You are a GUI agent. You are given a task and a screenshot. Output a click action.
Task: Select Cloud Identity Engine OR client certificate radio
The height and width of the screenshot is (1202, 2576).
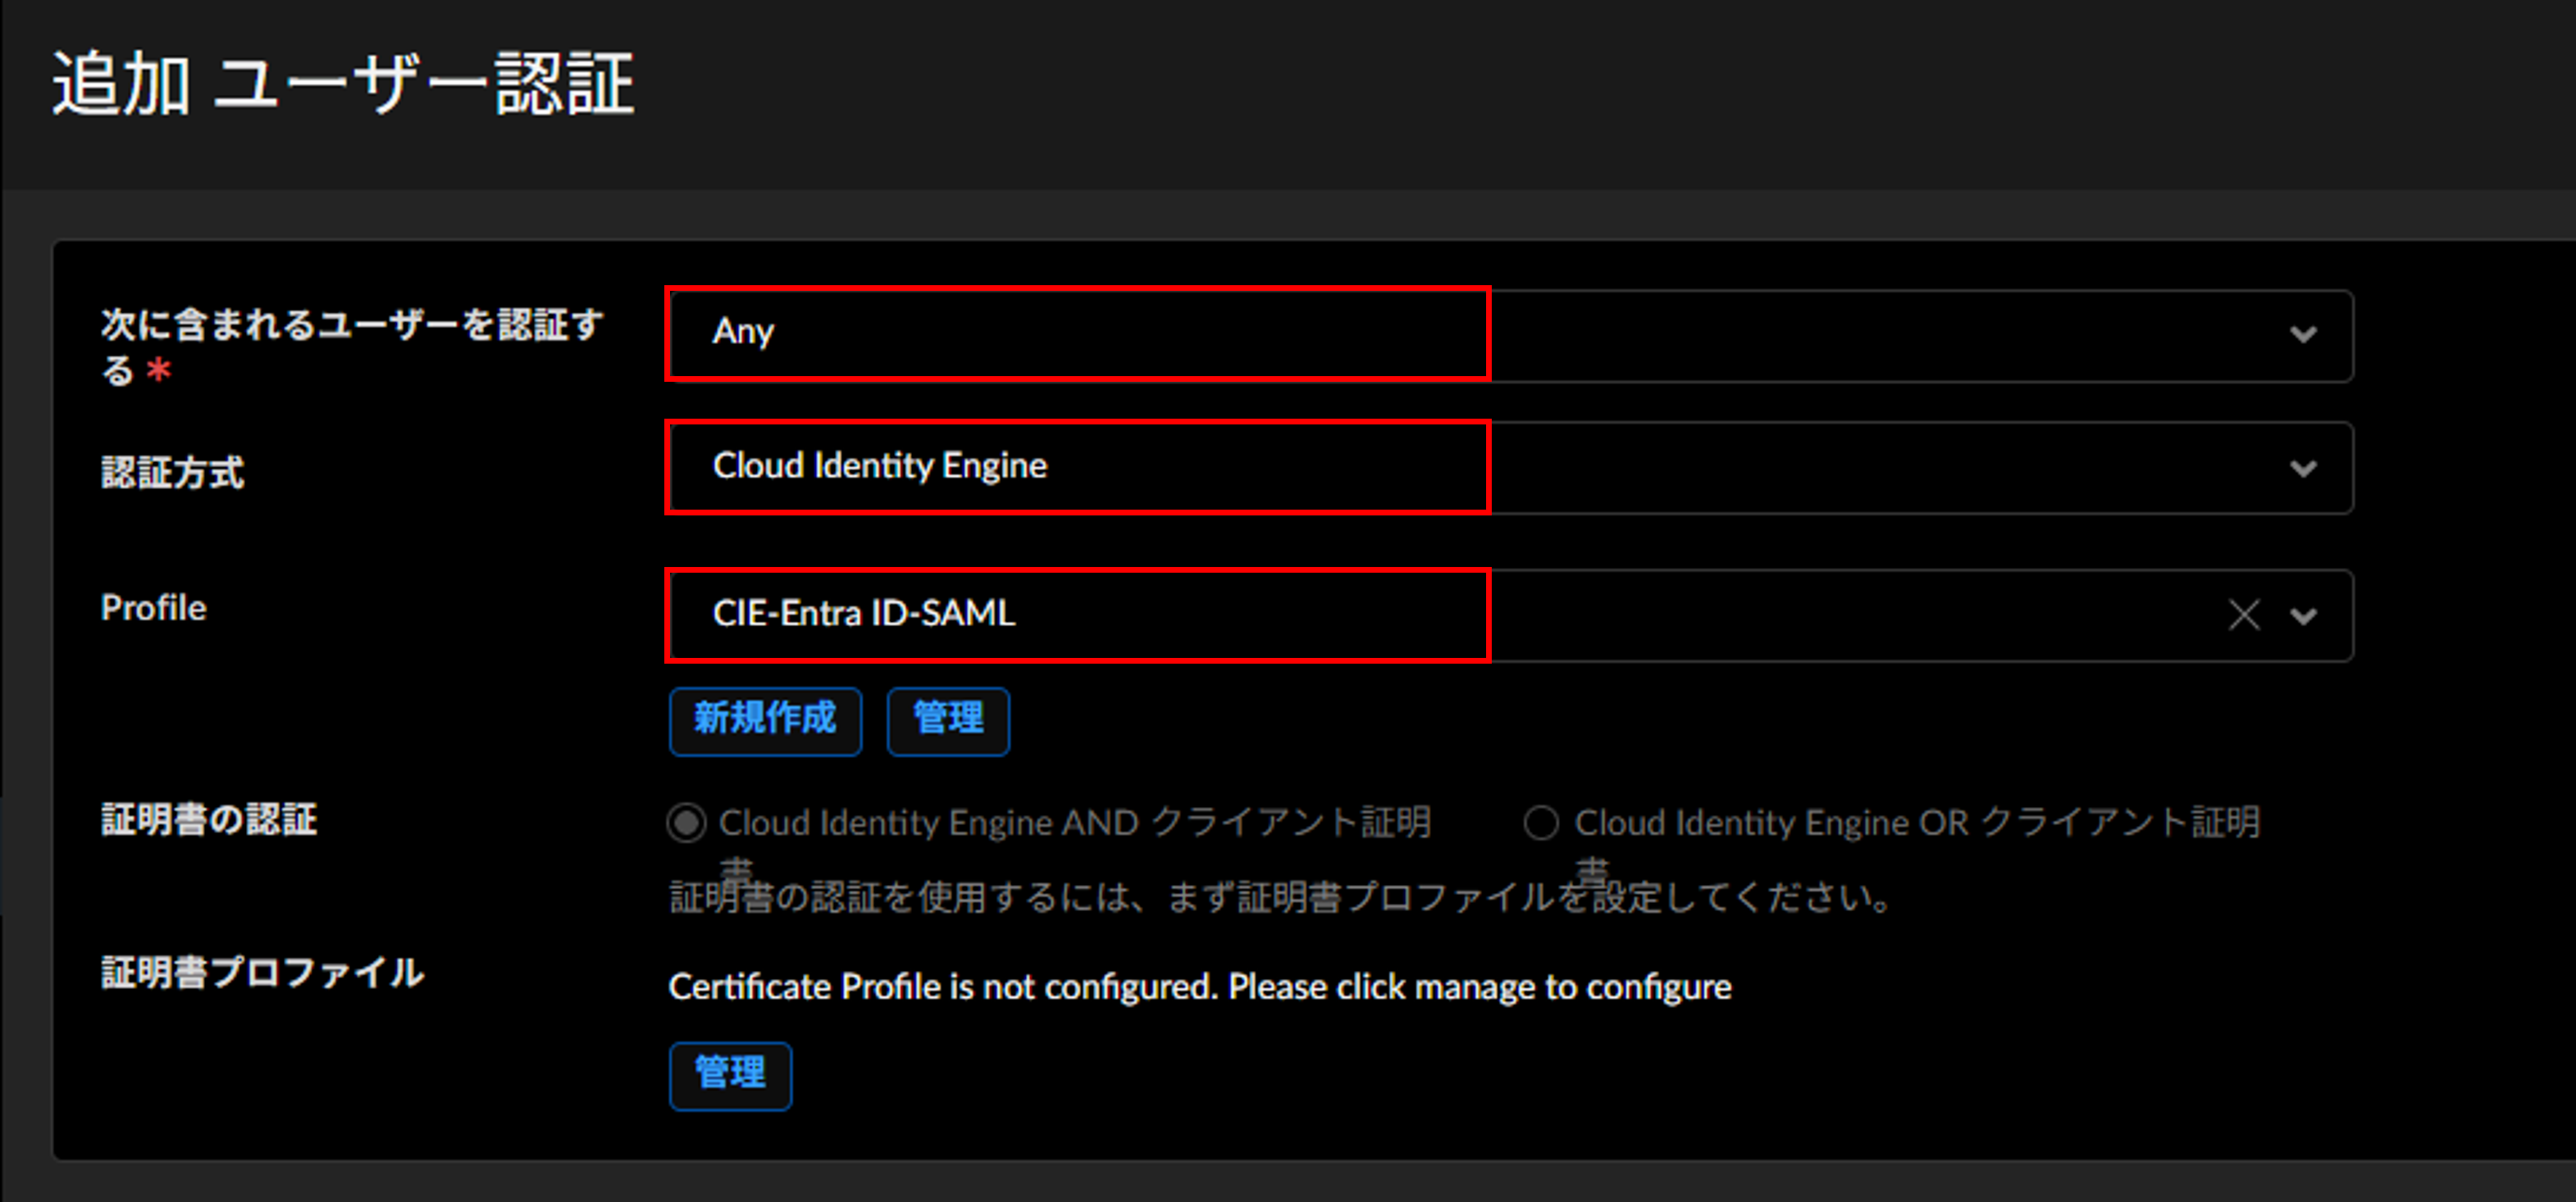pos(1541,823)
